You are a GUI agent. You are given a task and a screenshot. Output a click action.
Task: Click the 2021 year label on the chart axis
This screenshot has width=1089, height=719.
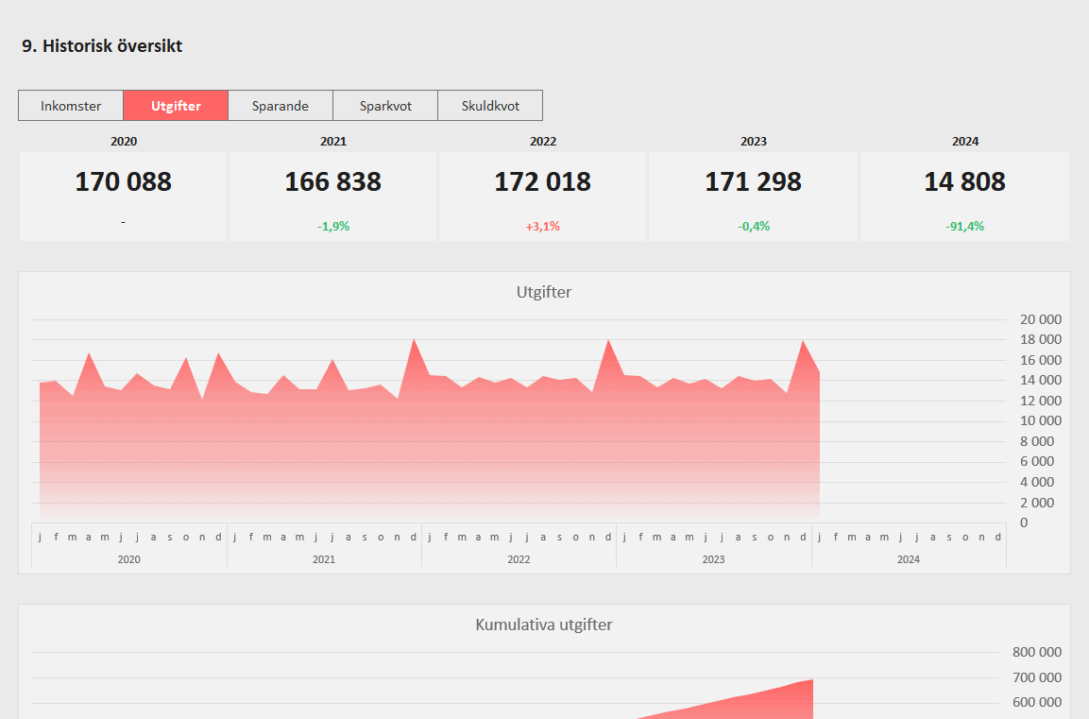(324, 559)
